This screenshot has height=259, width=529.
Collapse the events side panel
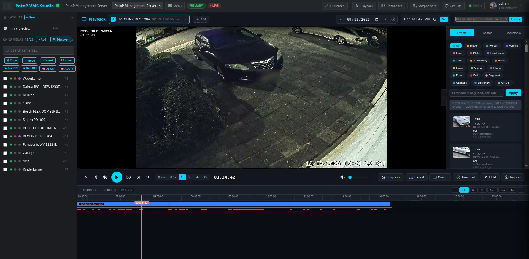pyautogui.click(x=443, y=98)
